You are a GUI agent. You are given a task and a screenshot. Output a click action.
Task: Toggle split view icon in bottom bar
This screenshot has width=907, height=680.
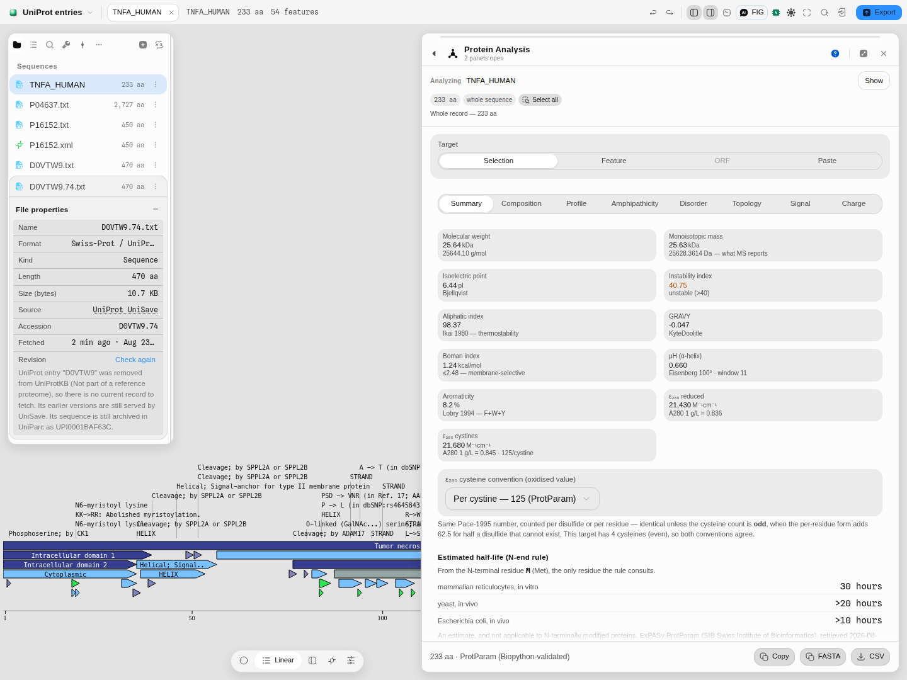(x=312, y=660)
